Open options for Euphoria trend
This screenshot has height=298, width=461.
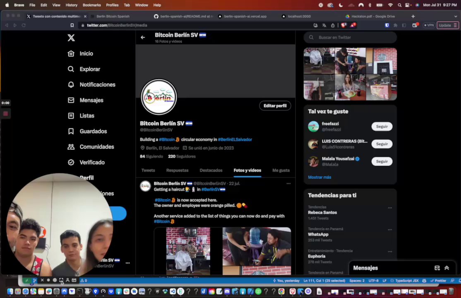(x=390, y=252)
